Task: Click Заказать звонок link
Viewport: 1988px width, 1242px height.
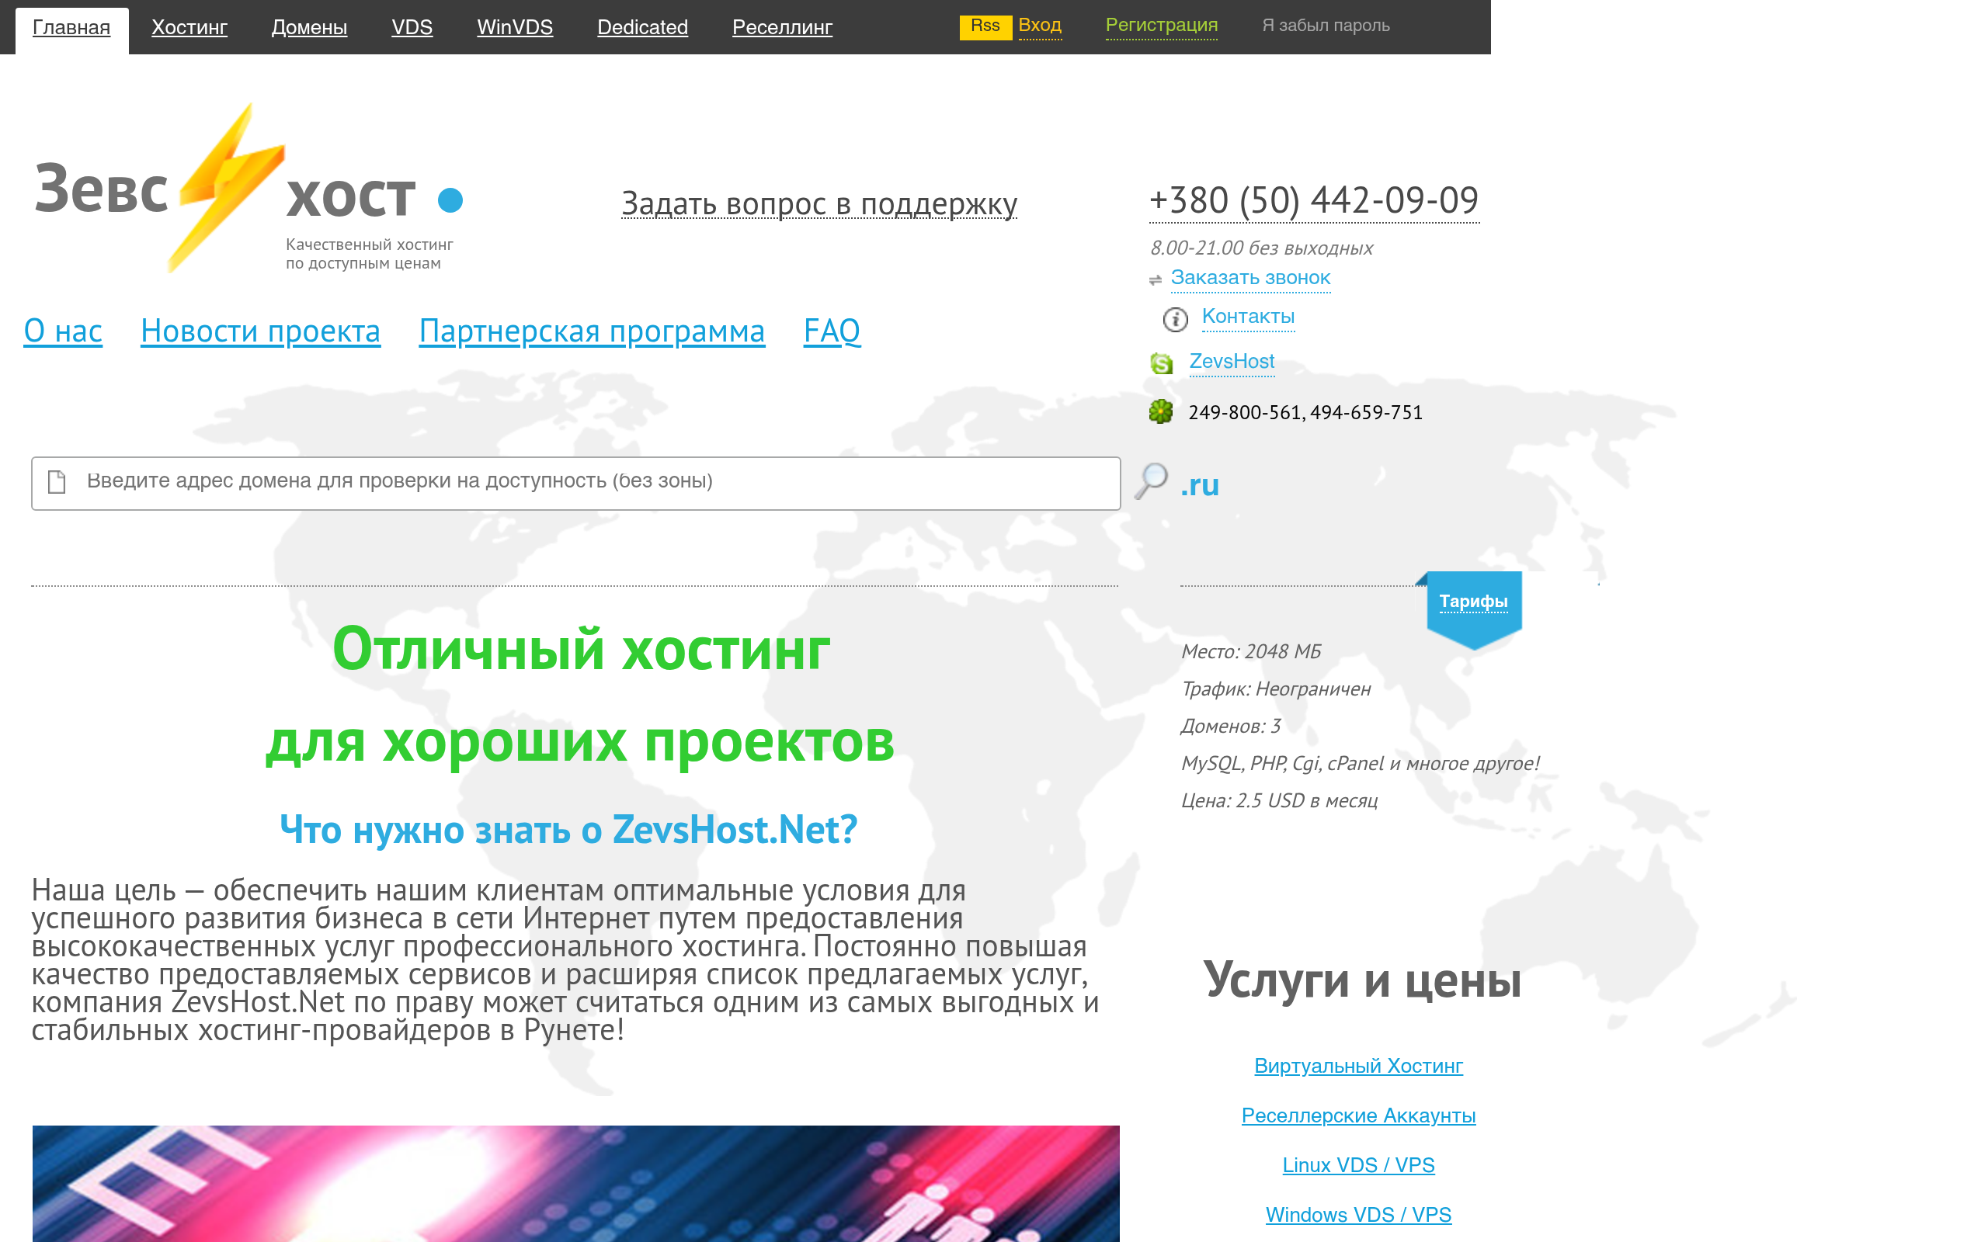Action: tap(1249, 279)
